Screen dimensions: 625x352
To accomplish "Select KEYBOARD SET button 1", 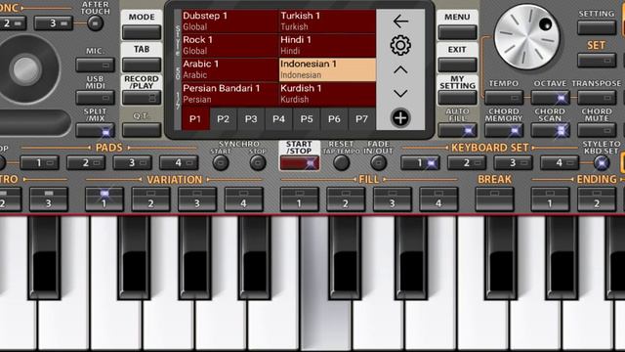I will 420,163.
